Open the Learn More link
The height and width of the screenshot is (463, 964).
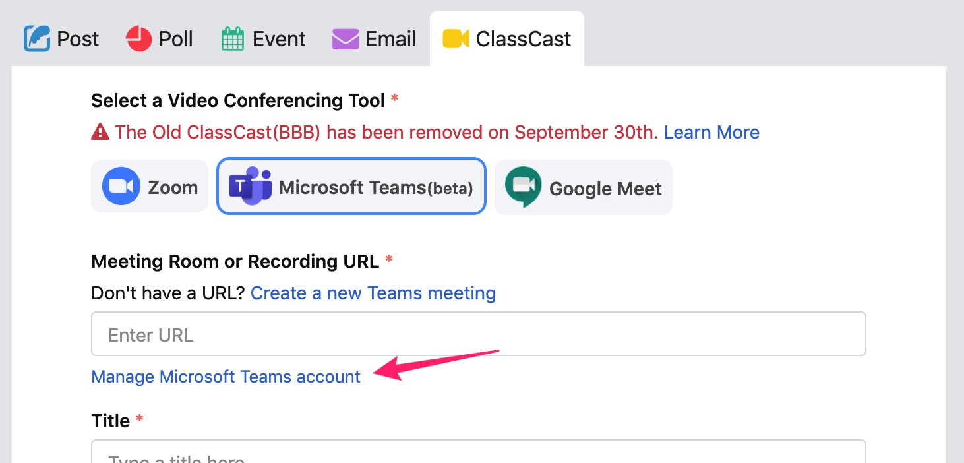pos(711,133)
